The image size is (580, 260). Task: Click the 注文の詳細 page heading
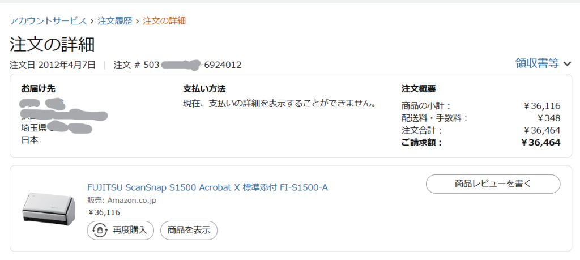pyautogui.click(x=52, y=44)
